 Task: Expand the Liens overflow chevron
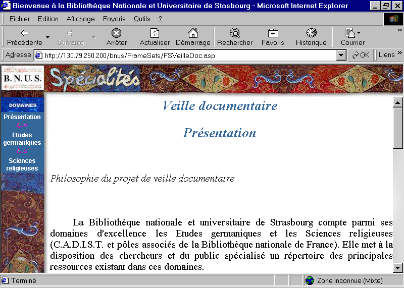click(399, 53)
